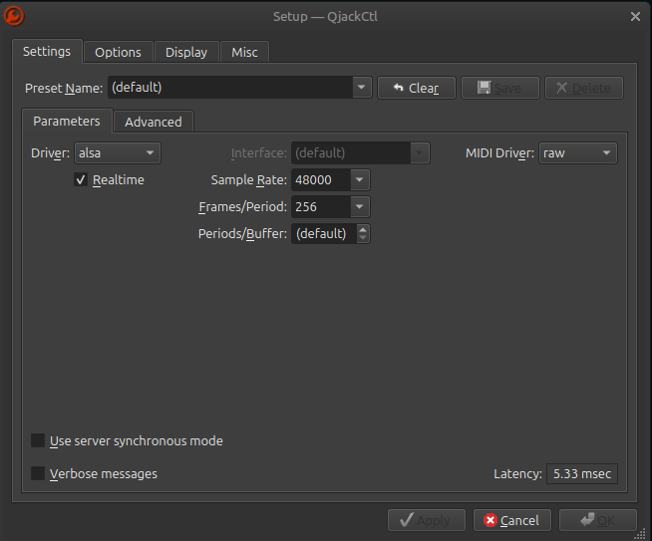Switch to the Advanced sub-tab
This screenshot has height=541, width=652.
point(154,123)
